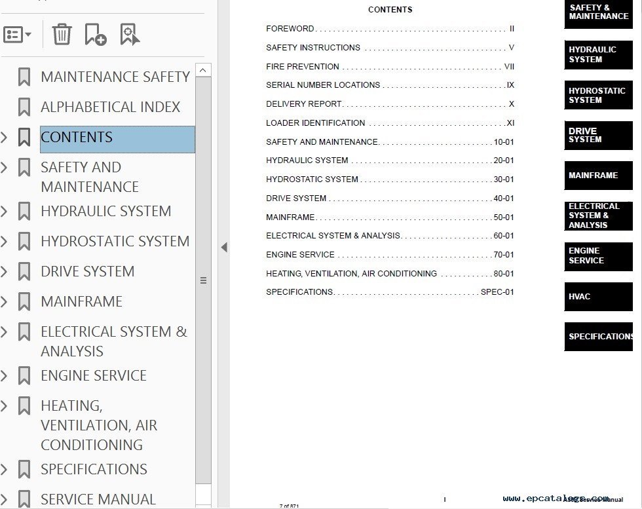Open the ENGINE SERVICE 70-01 contents entry
642x509 pixels.
click(x=389, y=255)
